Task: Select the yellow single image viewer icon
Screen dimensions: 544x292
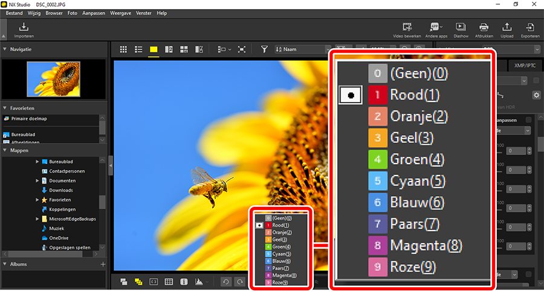Action: point(154,49)
